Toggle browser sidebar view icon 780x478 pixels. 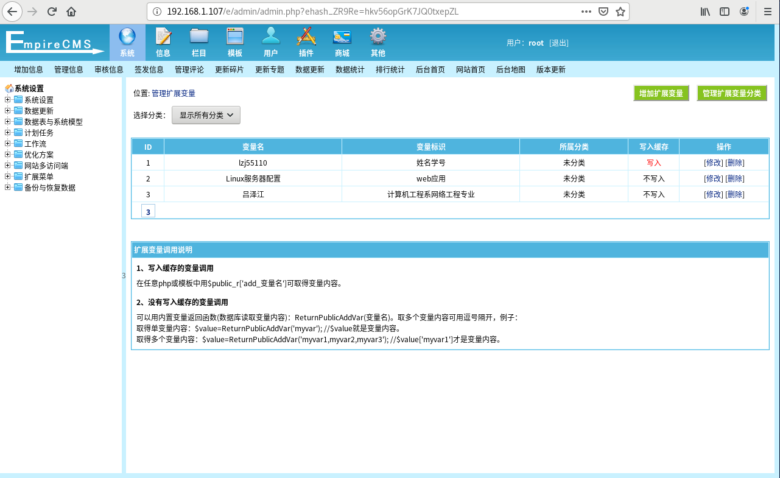click(725, 11)
